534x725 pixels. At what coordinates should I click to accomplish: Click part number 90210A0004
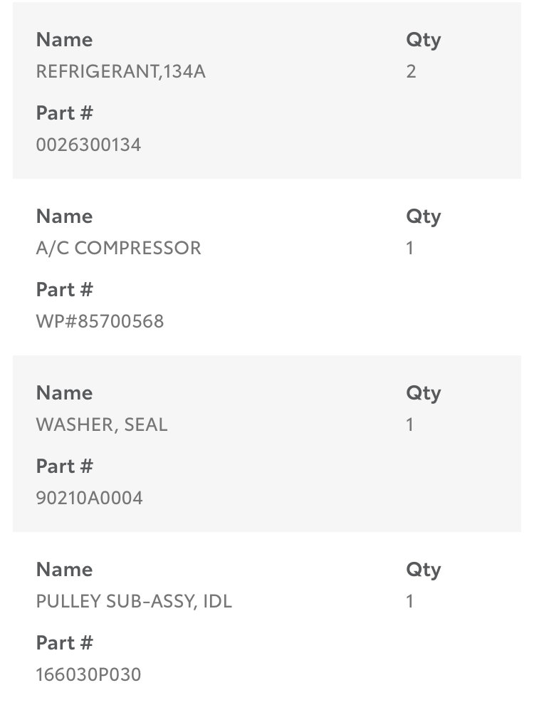(89, 498)
